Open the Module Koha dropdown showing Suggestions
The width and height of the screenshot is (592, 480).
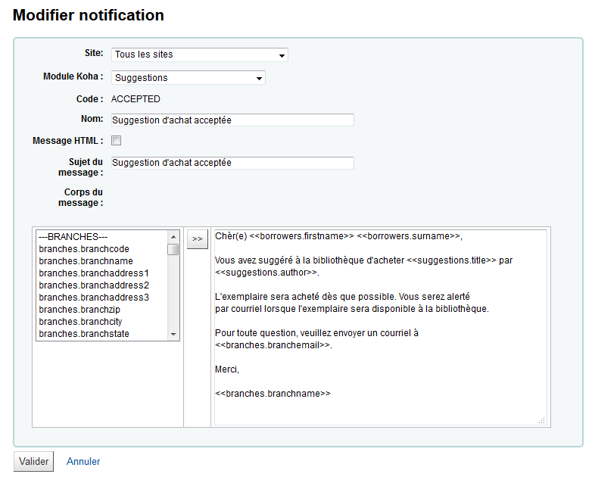coord(189,78)
